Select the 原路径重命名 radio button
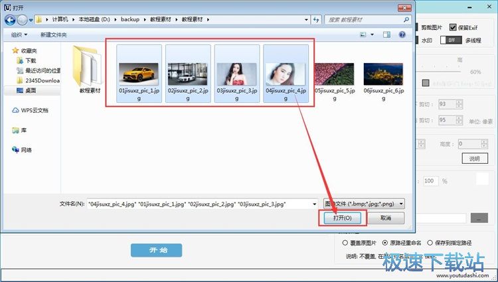 click(385, 243)
